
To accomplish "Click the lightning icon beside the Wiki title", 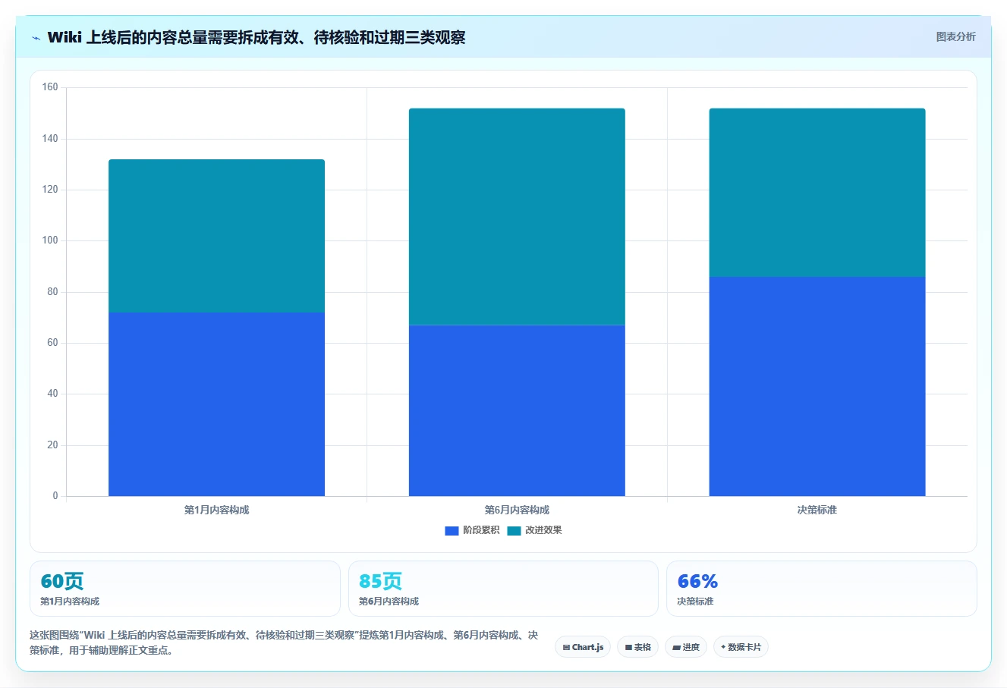I will (36, 38).
